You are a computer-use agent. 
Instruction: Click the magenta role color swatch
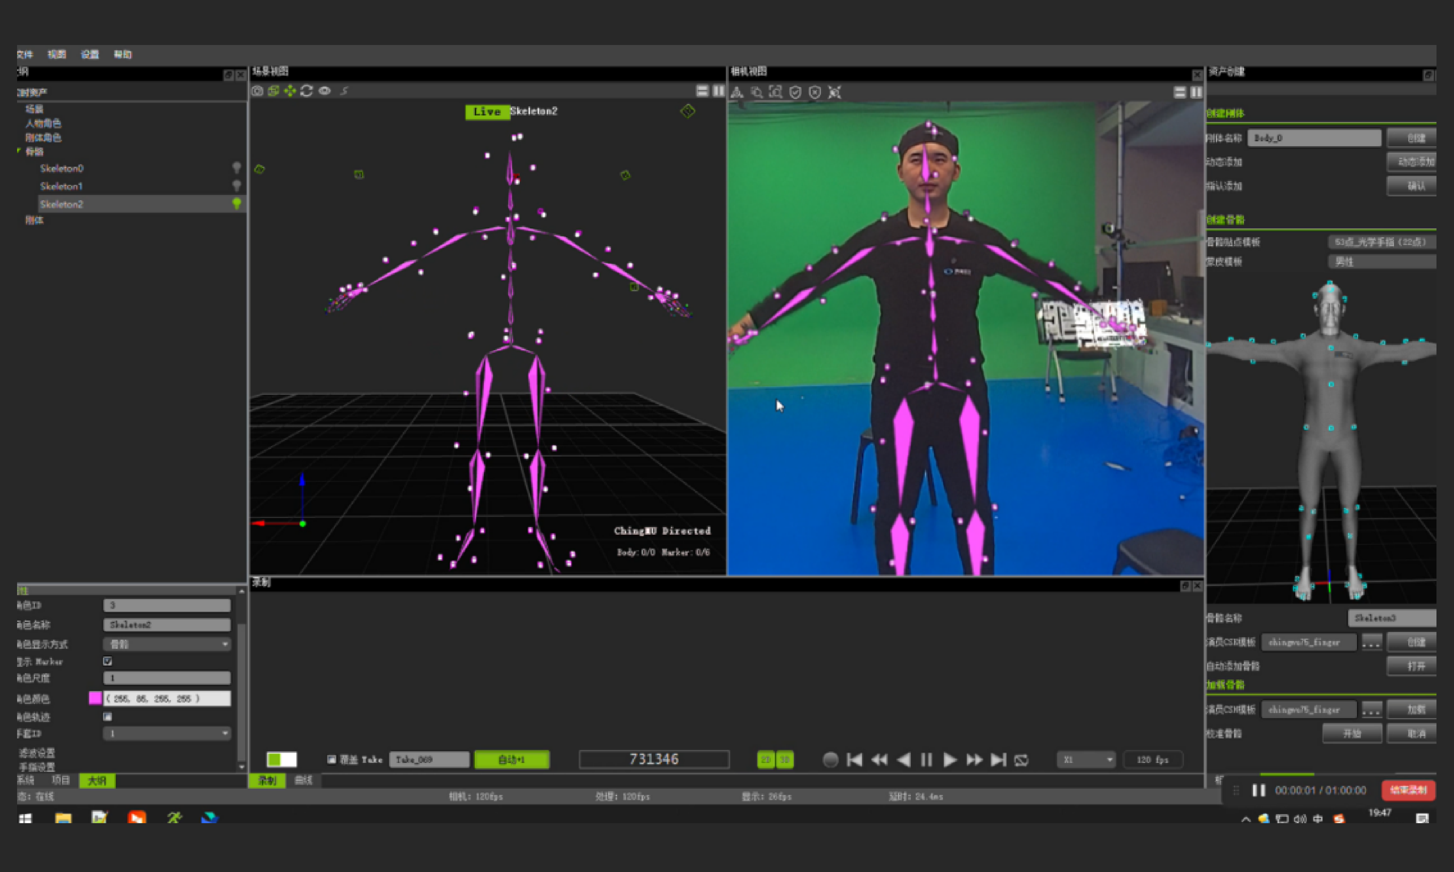click(95, 698)
